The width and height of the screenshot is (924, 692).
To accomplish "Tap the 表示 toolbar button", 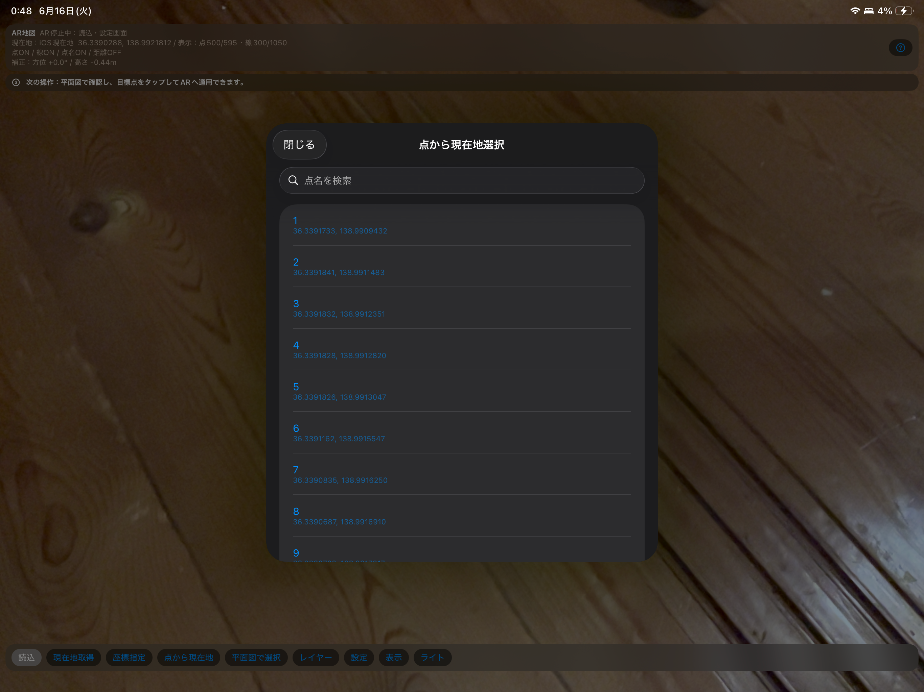I will point(393,657).
